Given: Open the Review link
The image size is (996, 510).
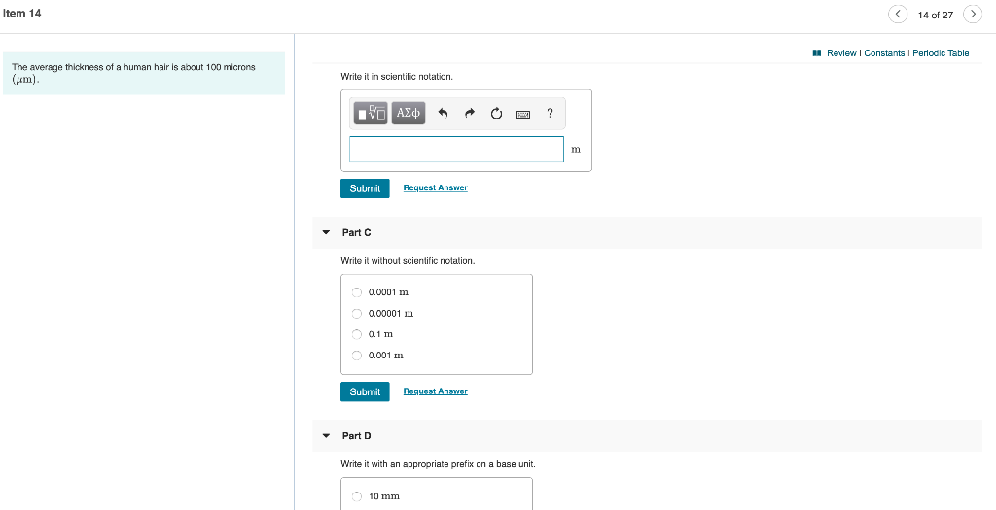Looking at the screenshot, I should coord(841,53).
